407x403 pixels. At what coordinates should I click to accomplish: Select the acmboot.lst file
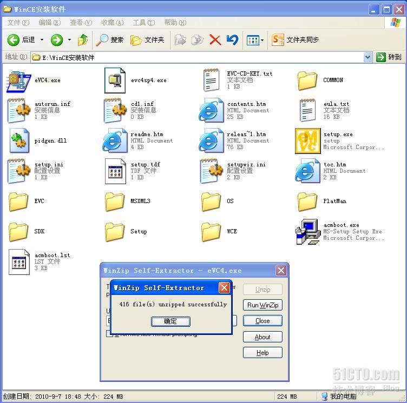click(19, 262)
